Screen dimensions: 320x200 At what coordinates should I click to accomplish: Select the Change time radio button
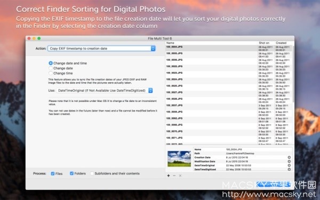pyautogui.click(x=51, y=73)
